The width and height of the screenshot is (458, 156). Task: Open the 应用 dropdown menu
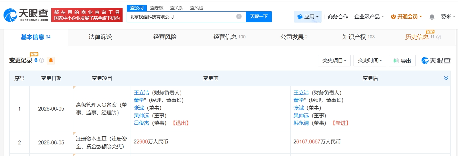click(308, 16)
